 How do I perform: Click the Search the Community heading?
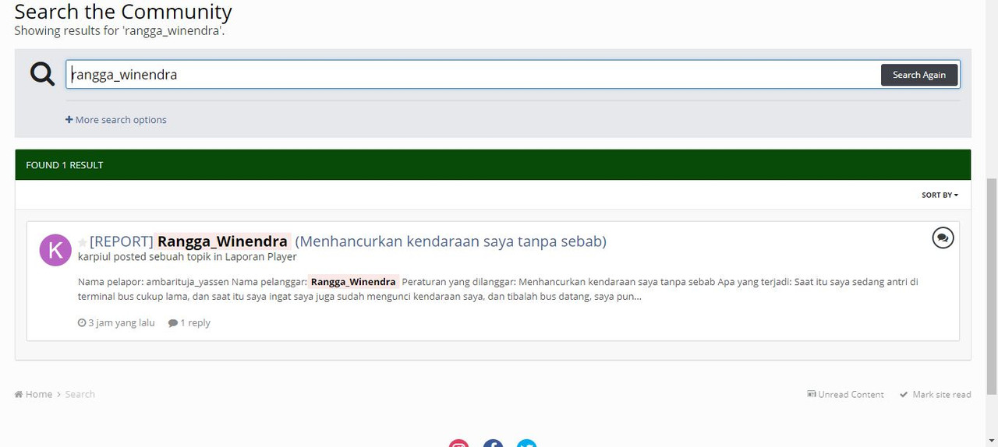pyautogui.click(x=123, y=12)
